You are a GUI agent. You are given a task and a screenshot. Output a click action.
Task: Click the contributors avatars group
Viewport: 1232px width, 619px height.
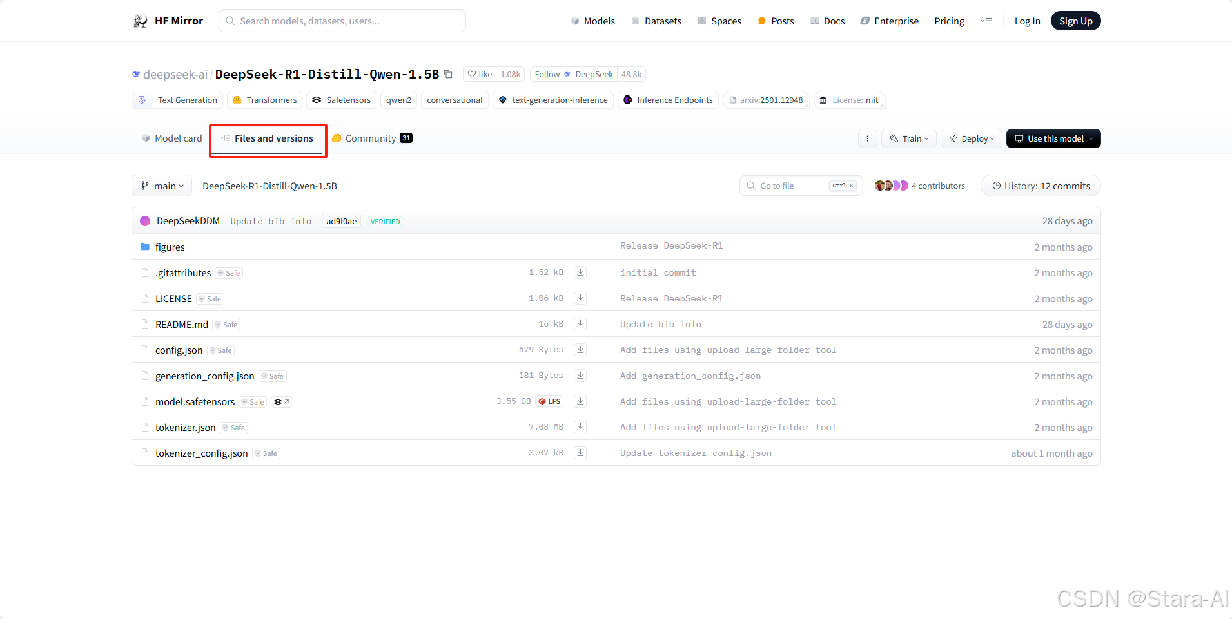[891, 186]
